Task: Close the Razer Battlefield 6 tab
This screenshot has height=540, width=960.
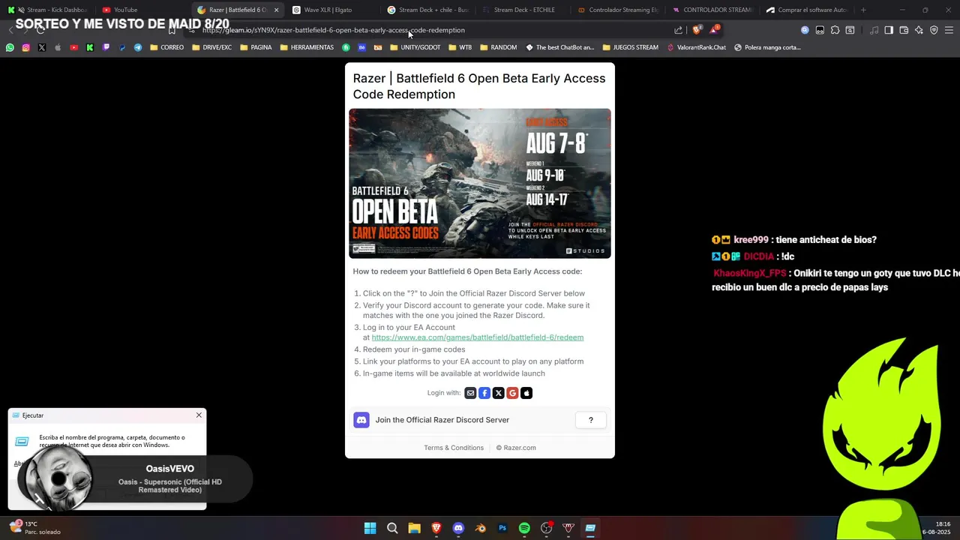Action: (x=276, y=10)
